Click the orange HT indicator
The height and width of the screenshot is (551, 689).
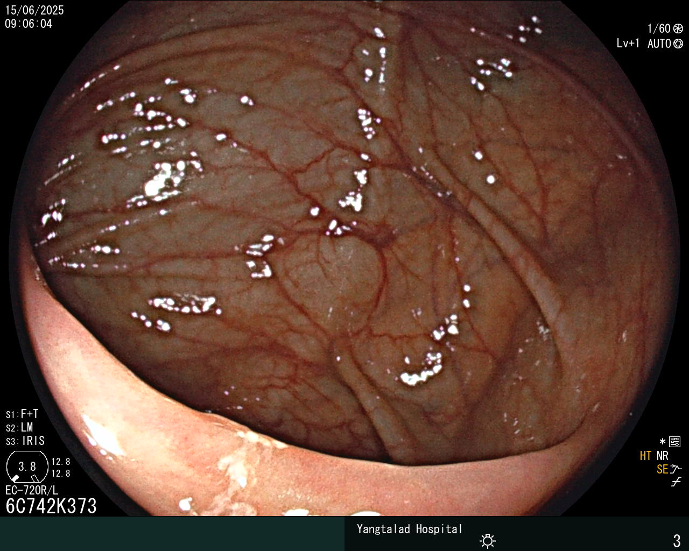coord(645,456)
